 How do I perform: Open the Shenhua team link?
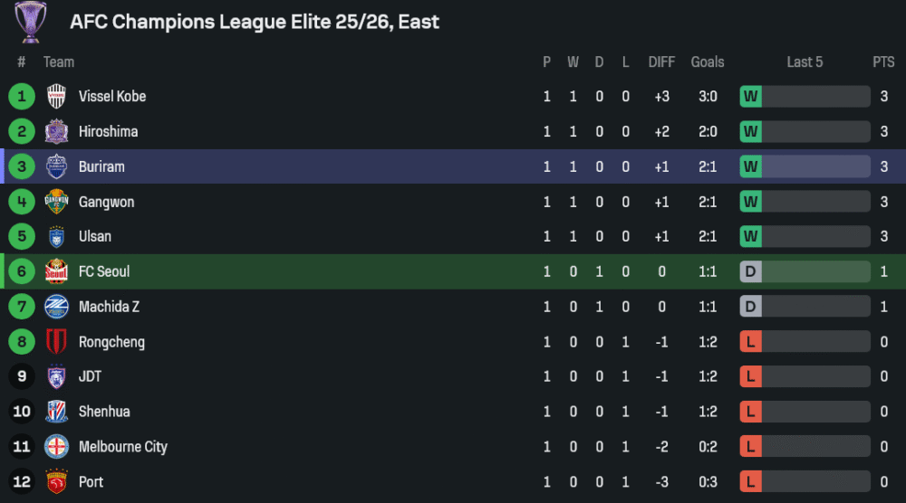click(x=104, y=412)
